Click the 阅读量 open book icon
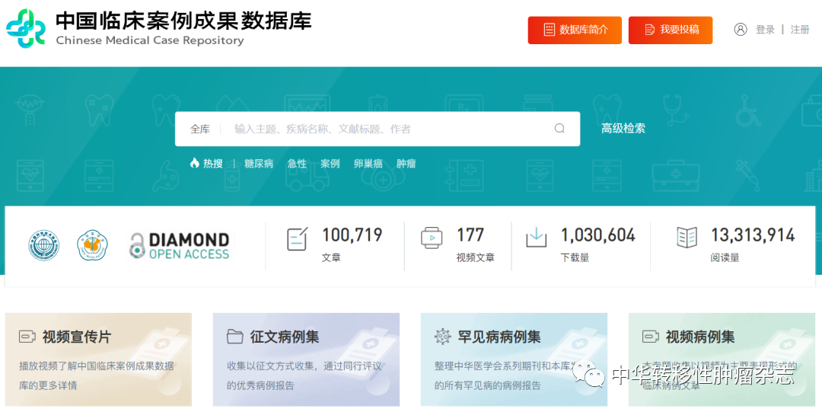Viewport: 822px width, 412px height. pos(687,238)
